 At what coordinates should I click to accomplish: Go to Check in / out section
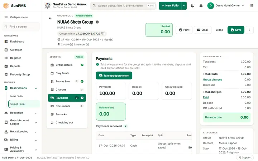67,123
